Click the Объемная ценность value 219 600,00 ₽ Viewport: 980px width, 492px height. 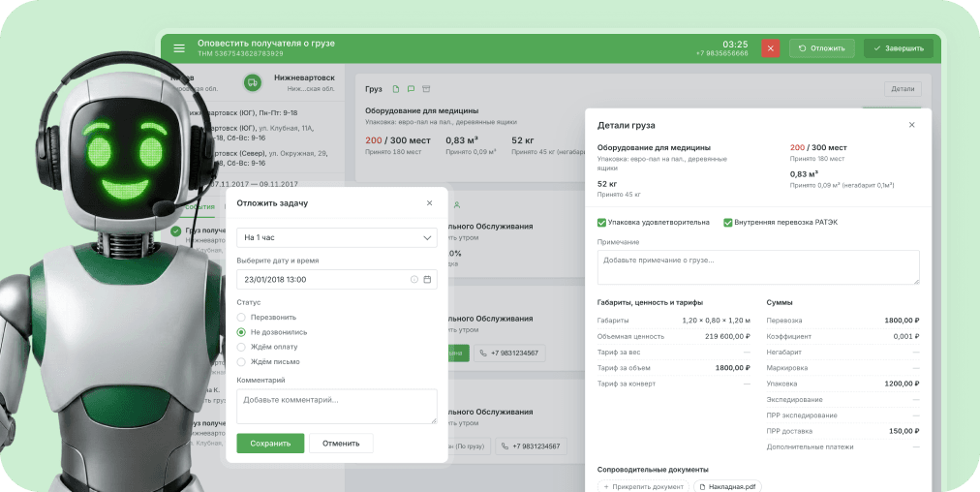point(727,336)
